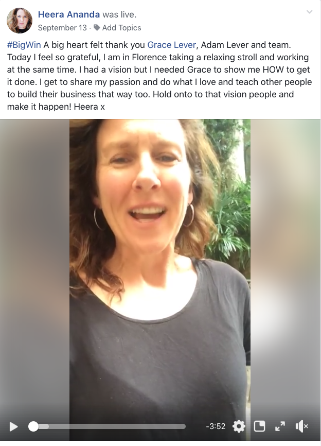
Task: Expand the video to fullscreen
Action: tap(280, 426)
